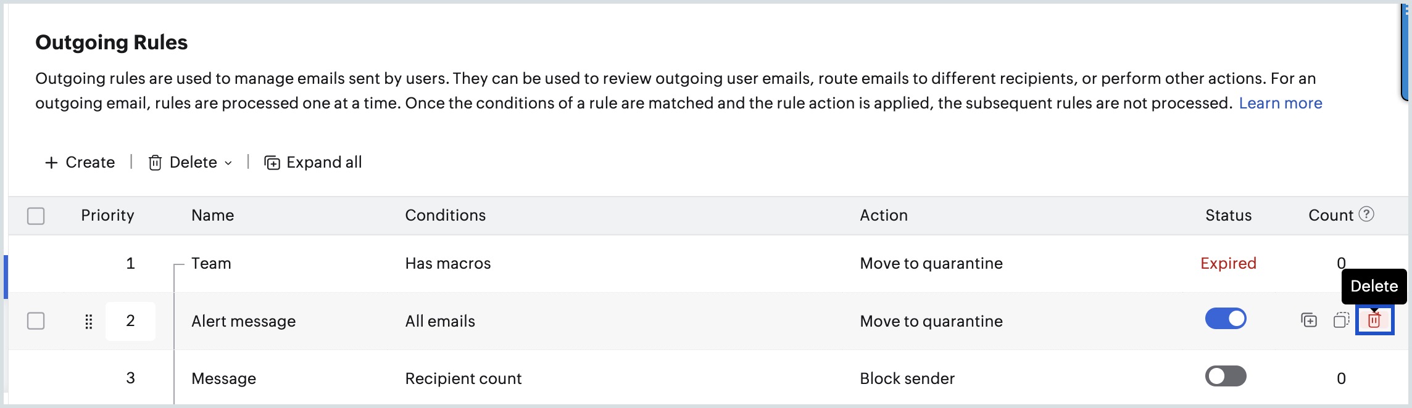Disable the Alert message rule toggle
Screen dimensions: 1412x408
pyautogui.click(x=1226, y=319)
